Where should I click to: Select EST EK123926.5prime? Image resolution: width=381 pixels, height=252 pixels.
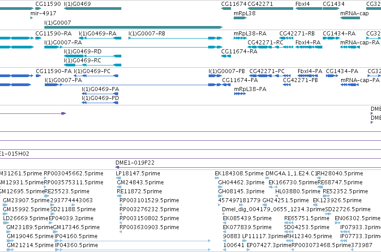pyautogui.click(x=337, y=200)
